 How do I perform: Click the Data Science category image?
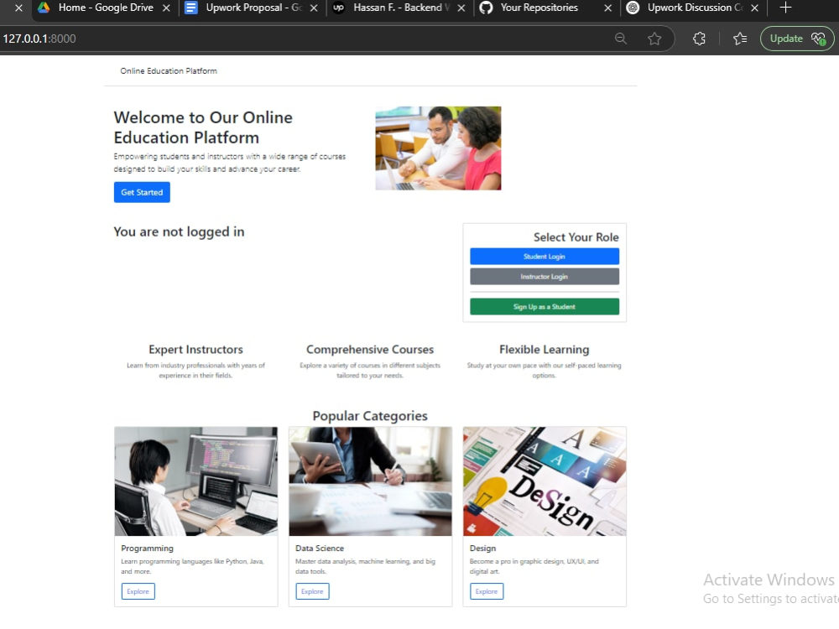(370, 481)
